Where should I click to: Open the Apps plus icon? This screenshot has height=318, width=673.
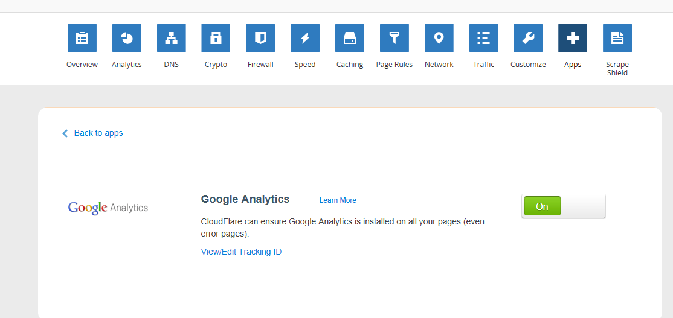(x=573, y=38)
